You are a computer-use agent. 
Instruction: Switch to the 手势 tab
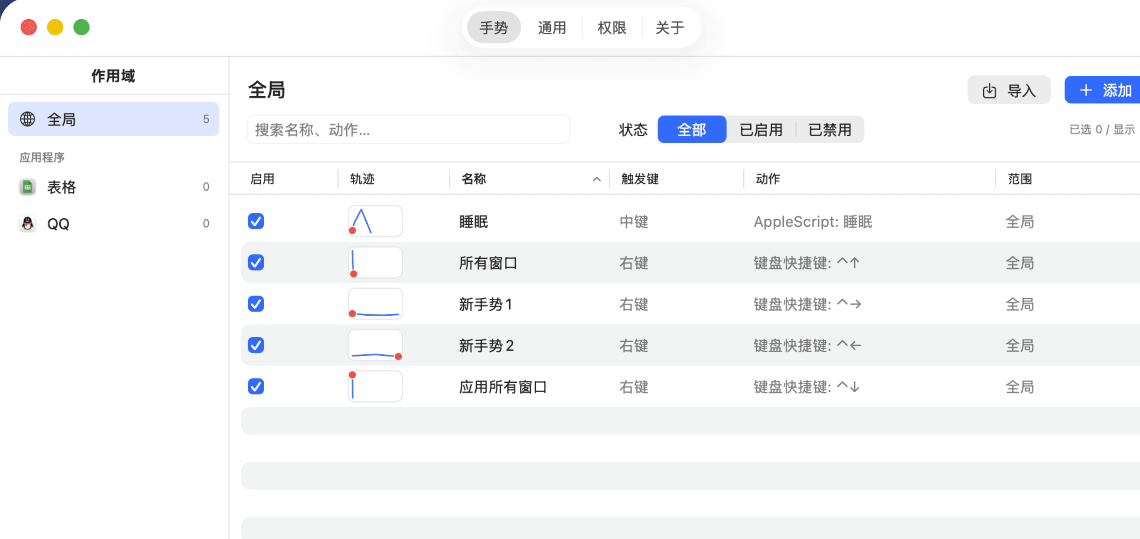[x=494, y=27]
